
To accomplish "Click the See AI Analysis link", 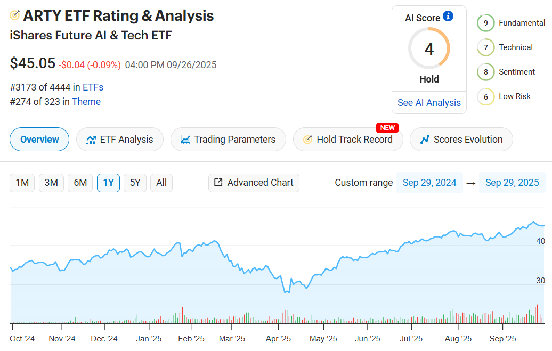I will click(429, 103).
